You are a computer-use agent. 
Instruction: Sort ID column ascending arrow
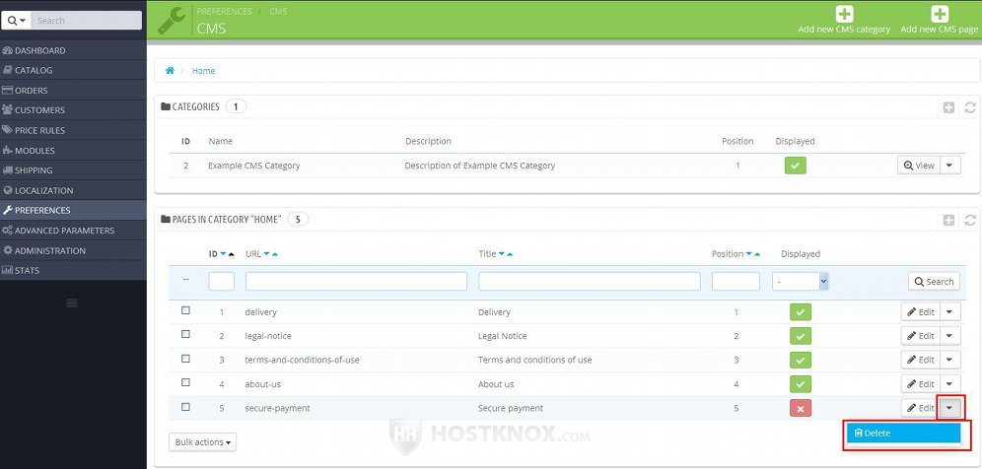pos(231,254)
